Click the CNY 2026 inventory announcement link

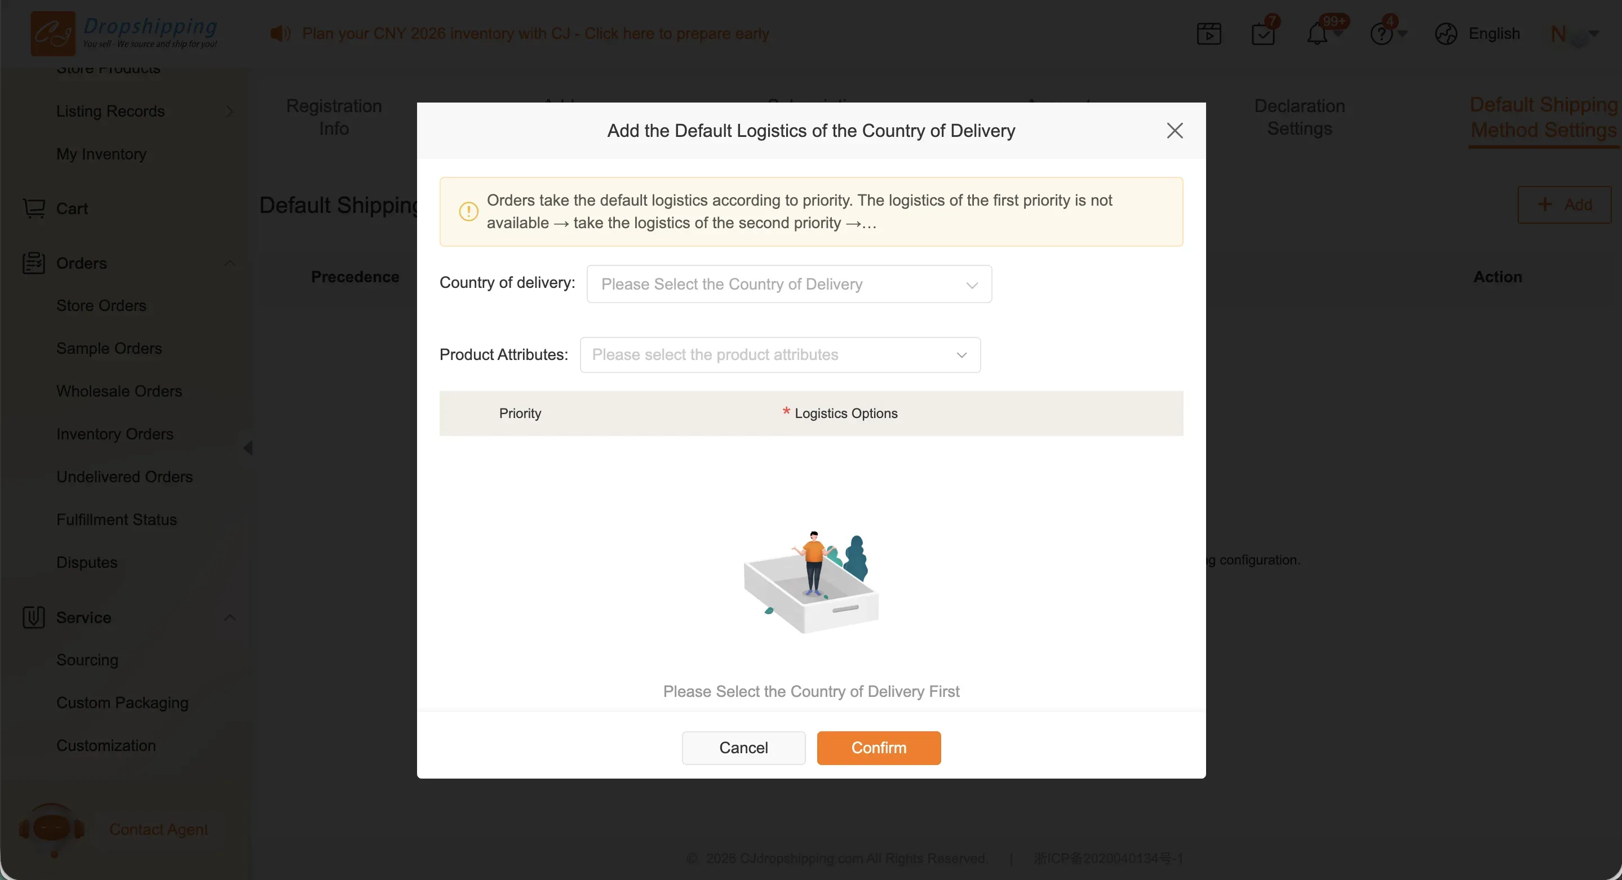pyautogui.click(x=535, y=34)
